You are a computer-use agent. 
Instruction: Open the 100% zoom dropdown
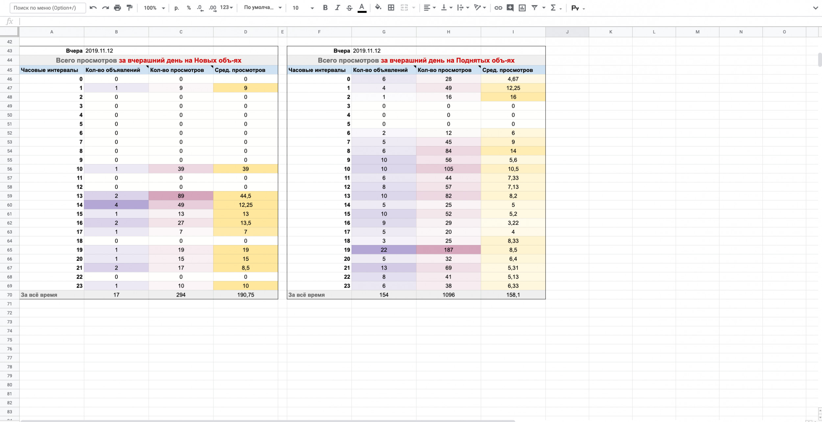point(154,8)
